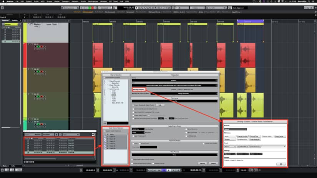The image size is (317, 178).
Task: Open the Post Process dropdown
Action: coord(175,155)
